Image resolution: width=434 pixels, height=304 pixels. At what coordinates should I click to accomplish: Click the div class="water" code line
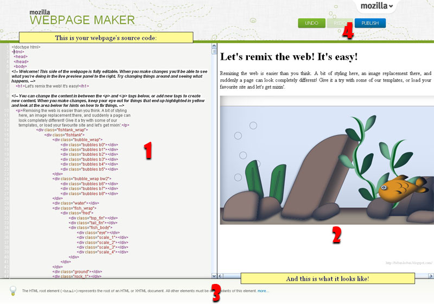75,203
